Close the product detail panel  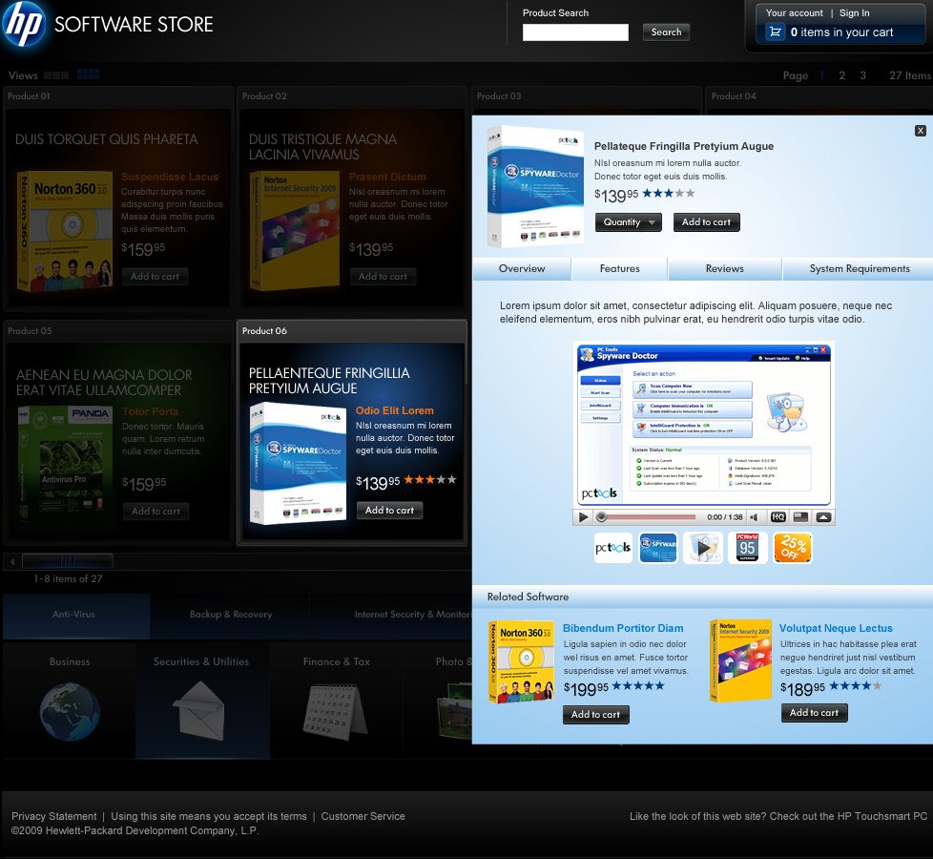pyautogui.click(x=920, y=131)
